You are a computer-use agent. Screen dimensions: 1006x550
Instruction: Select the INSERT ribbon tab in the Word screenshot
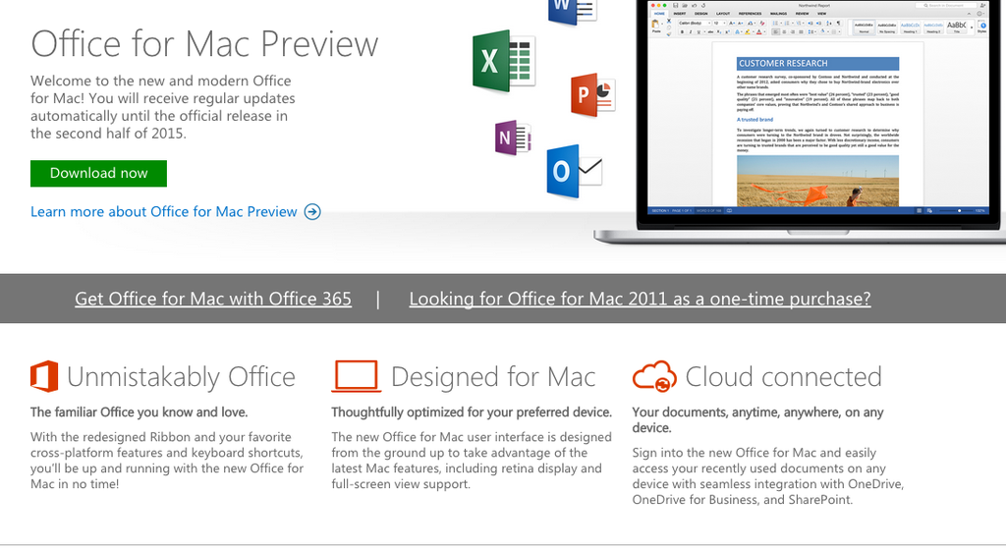click(x=680, y=14)
